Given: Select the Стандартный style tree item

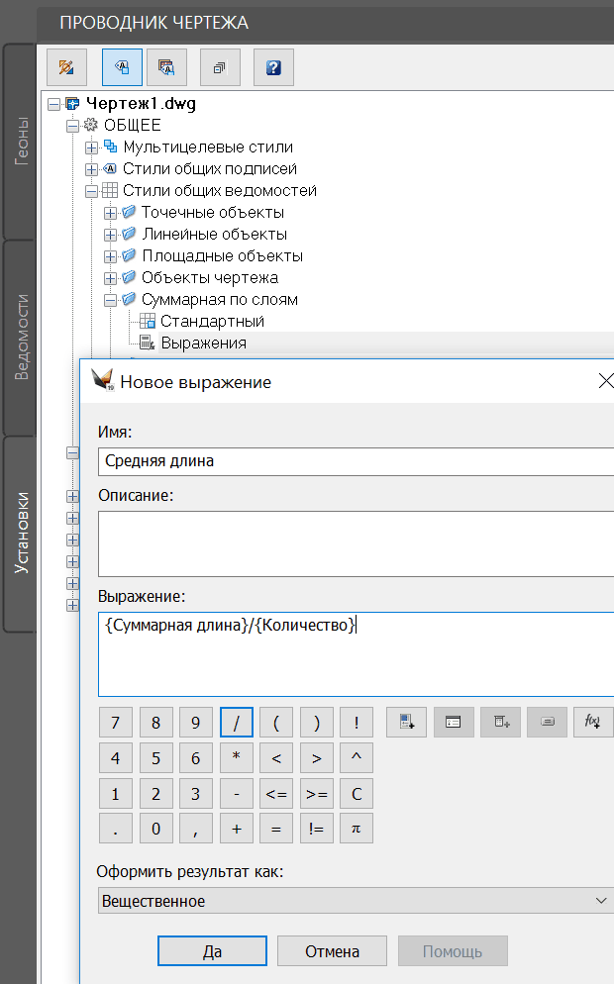Looking at the screenshot, I should (x=212, y=322).
